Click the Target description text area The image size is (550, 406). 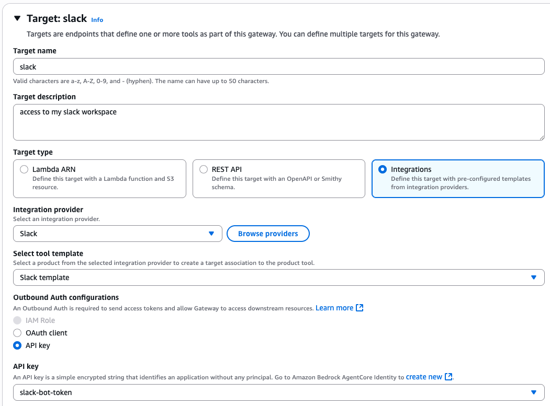(x=278, y=122)
